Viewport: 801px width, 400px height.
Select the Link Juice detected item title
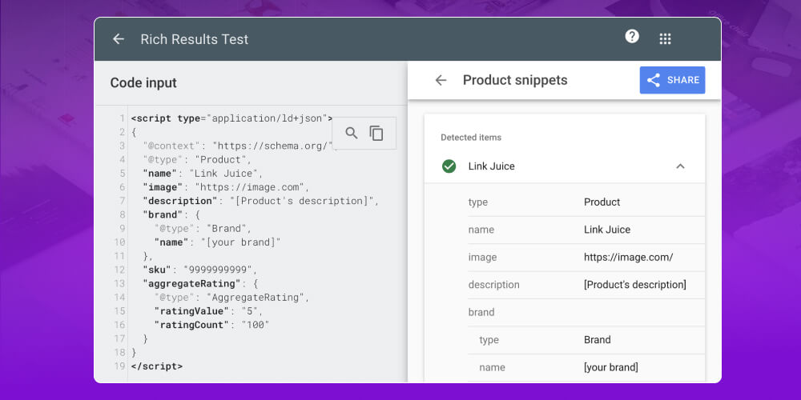491,166
